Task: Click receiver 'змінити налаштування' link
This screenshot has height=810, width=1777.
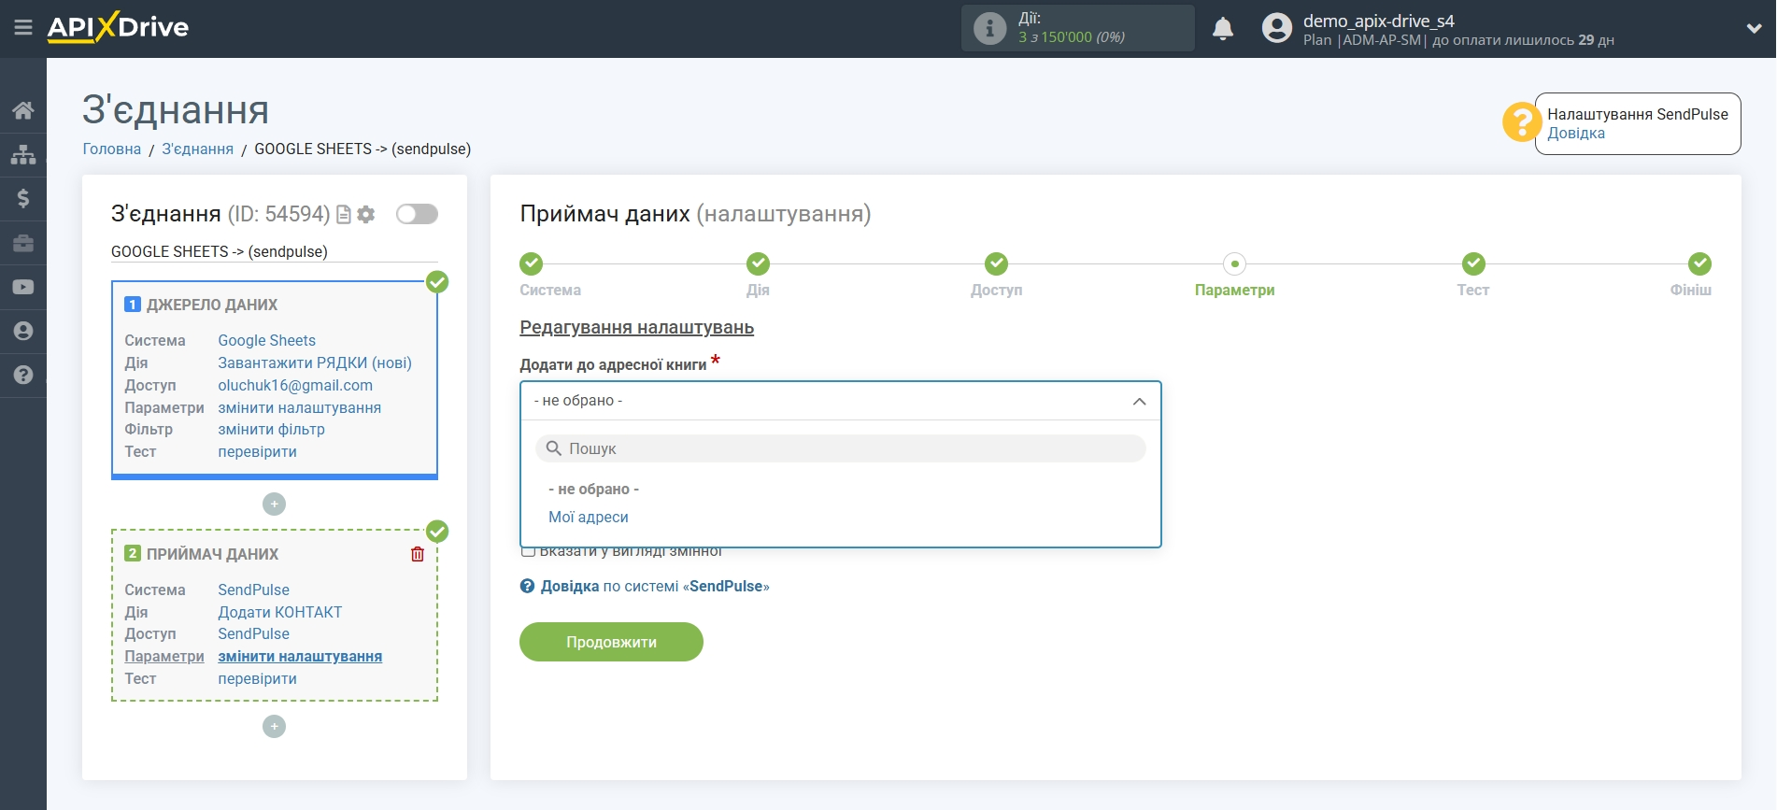Action: pyautogui.click(x=300, y=657)
